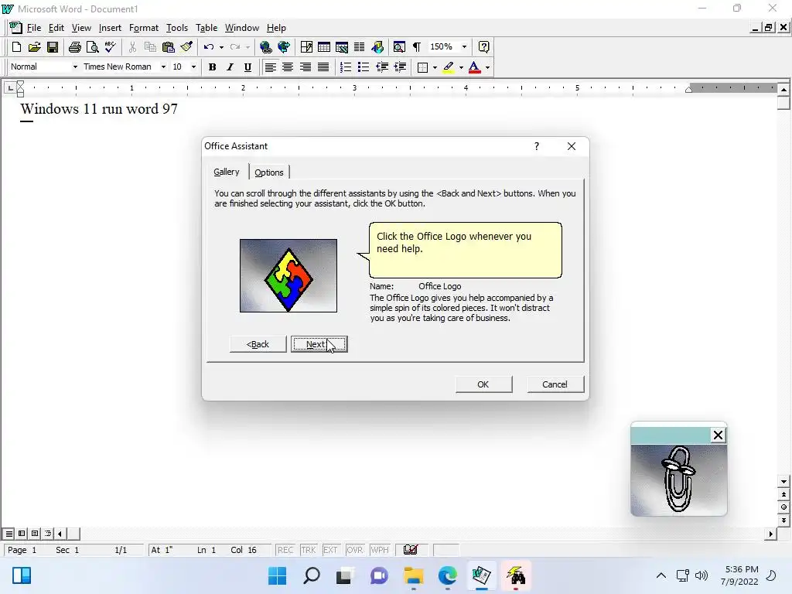Screen dimensions: 792x594
Task: Increase paragraph indent
Action: coord(400,67)
